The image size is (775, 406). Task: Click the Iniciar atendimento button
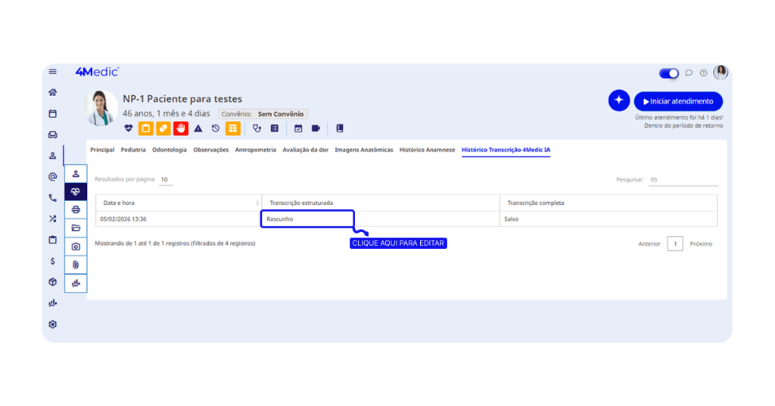pos(677,101)
